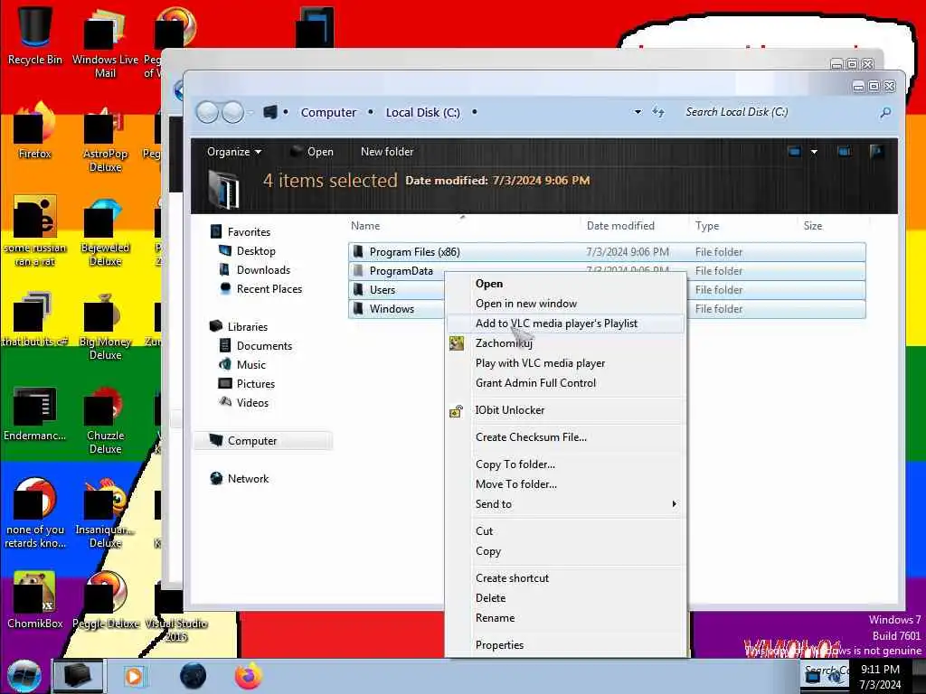Viewport: 926px width, 694px height.
Task: Choose Play with VLC media player
Action: click(x=566, y=363)
